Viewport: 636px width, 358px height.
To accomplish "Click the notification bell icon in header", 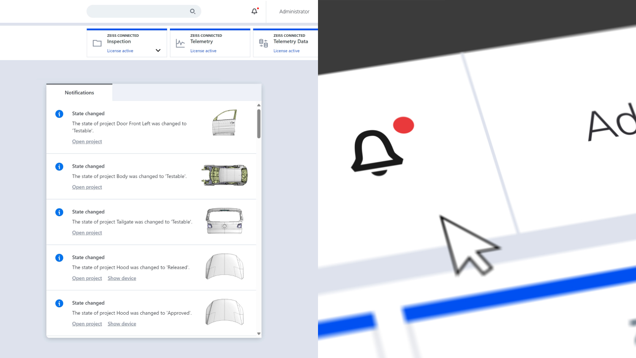I will pyautogui.click(x=254, y=11).
